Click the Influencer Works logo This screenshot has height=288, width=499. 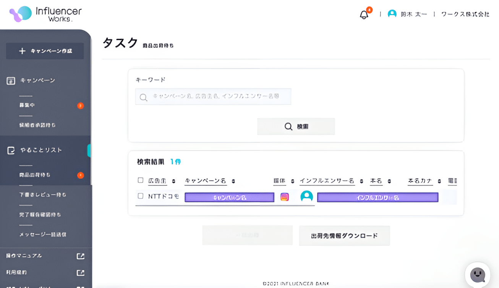pyautogui.click(x=45, y=14)
